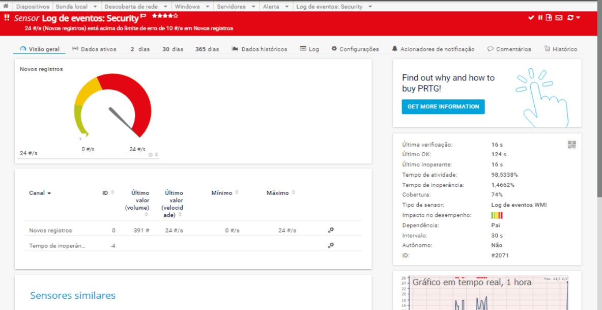
Task: Sort table by Mínimo column
Action: (224, 193)
